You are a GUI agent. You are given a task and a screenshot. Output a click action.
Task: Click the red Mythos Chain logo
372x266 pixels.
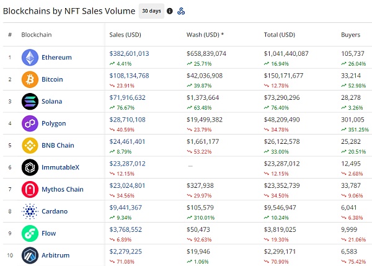coord(30,189)
